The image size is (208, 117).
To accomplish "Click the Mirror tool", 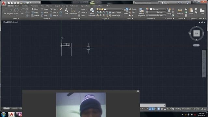I will click(x=45, y=12).
